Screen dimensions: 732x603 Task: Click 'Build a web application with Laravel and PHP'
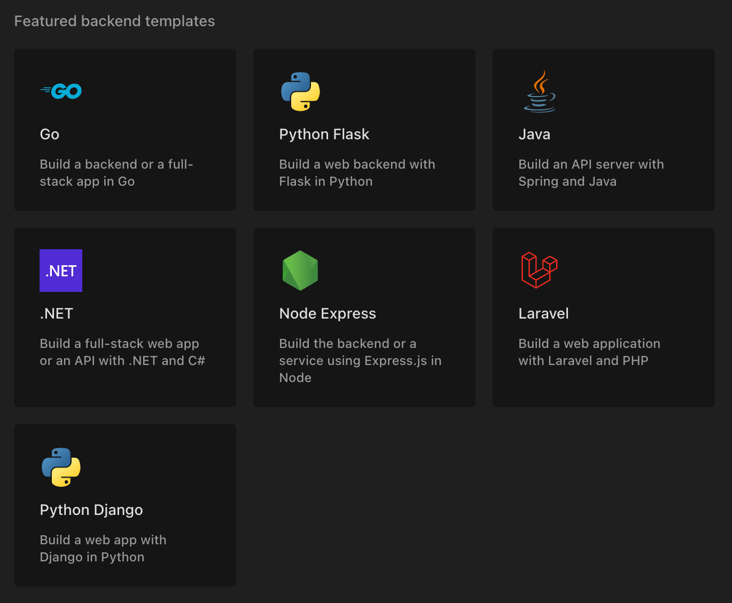(x=589, y=352)
